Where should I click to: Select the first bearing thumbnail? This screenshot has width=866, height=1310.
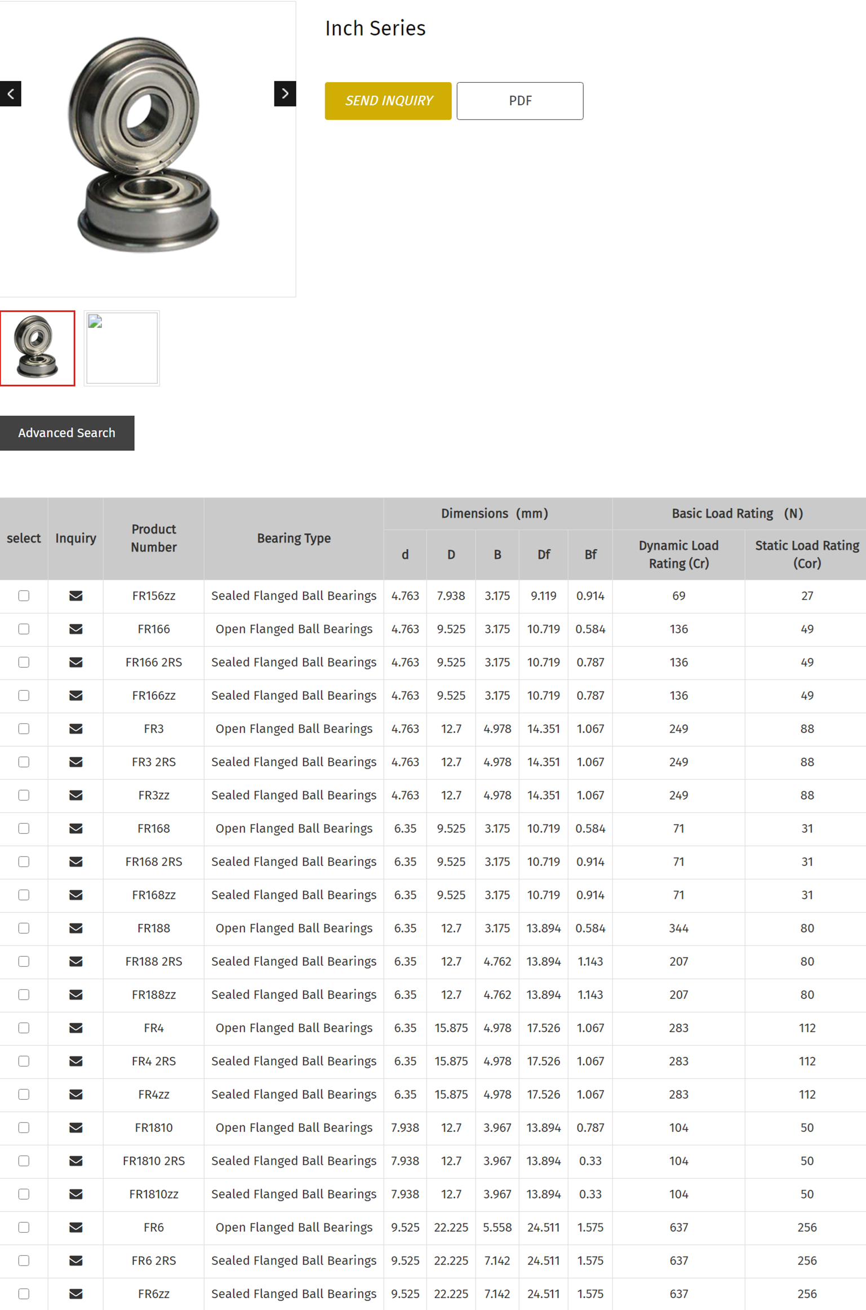[x=37, y=348]
